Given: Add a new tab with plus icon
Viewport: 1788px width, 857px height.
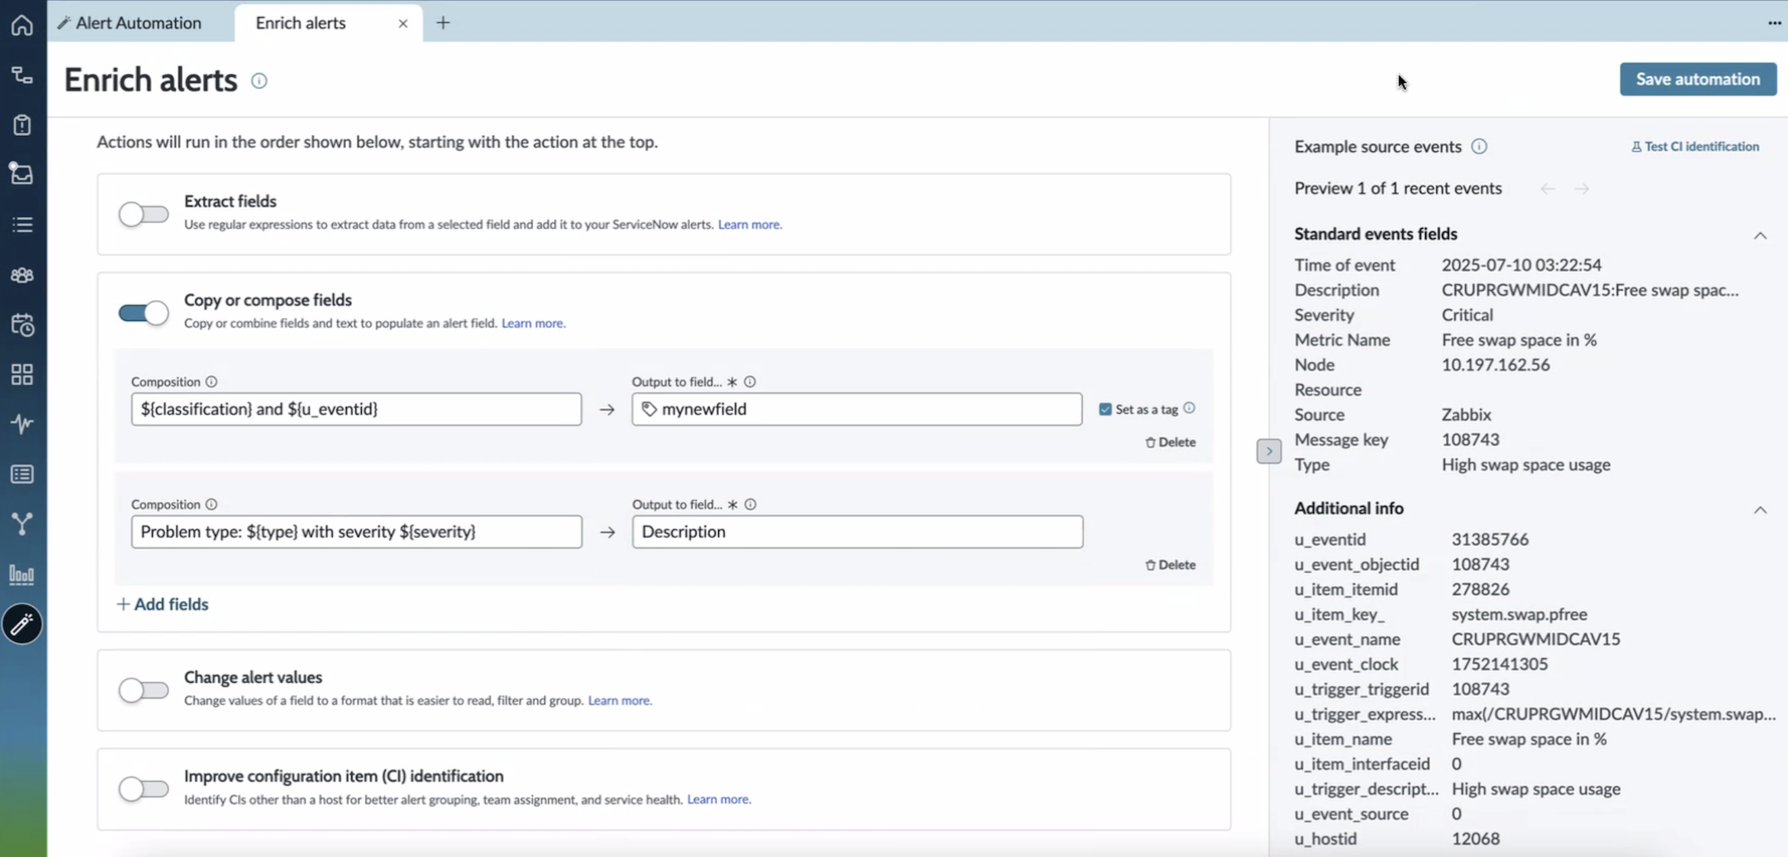Looking at the screenshot, I should click(x=442, y=23).
